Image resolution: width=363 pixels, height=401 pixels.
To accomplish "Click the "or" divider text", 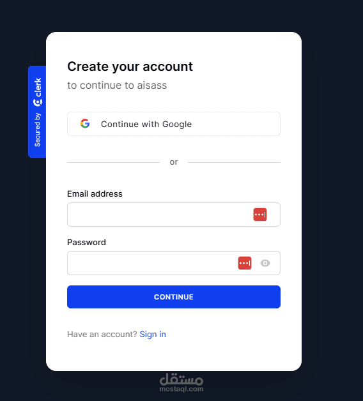I will click(174, 162).
